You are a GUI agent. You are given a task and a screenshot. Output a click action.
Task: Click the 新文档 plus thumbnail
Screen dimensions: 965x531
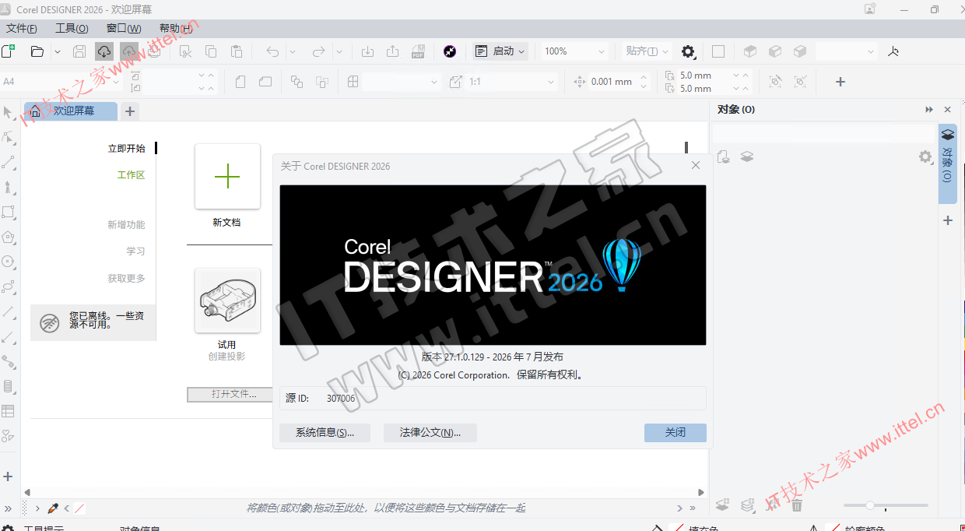tap(227, 177)
